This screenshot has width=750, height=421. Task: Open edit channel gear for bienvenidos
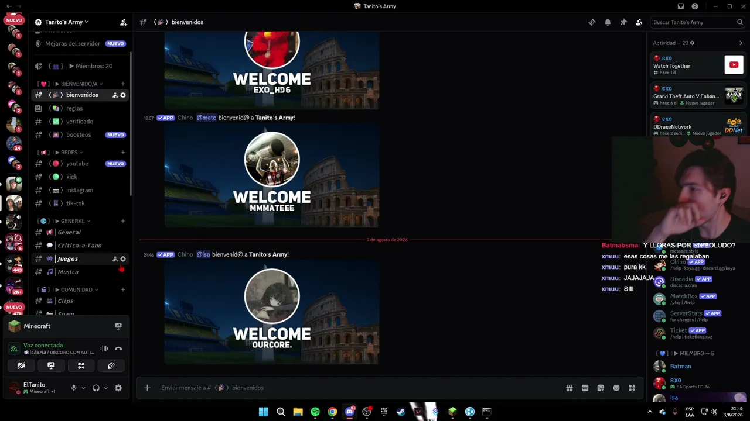click(x=123, y=95)
